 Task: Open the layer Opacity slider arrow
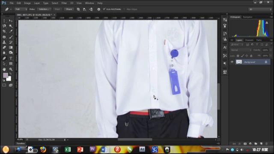pyautogui.click(x=271, y=50)
